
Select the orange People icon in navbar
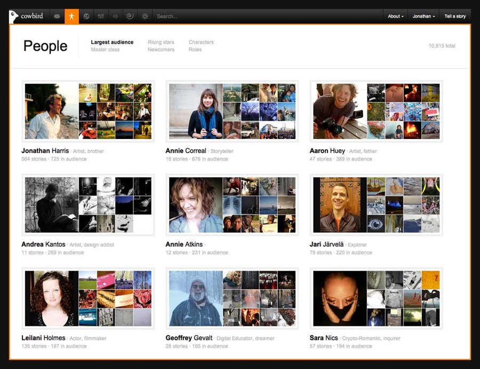coord(71,17)
